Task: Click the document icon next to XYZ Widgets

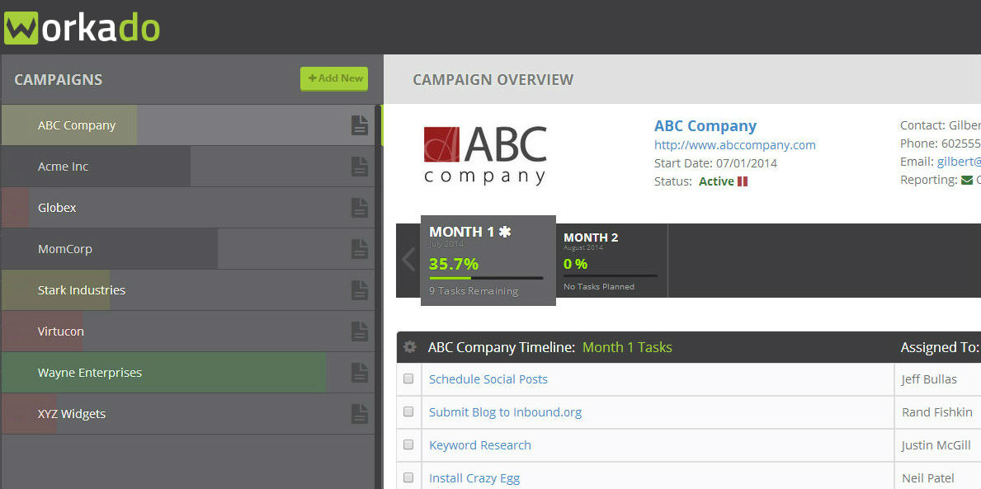Action: pos(359,413)
